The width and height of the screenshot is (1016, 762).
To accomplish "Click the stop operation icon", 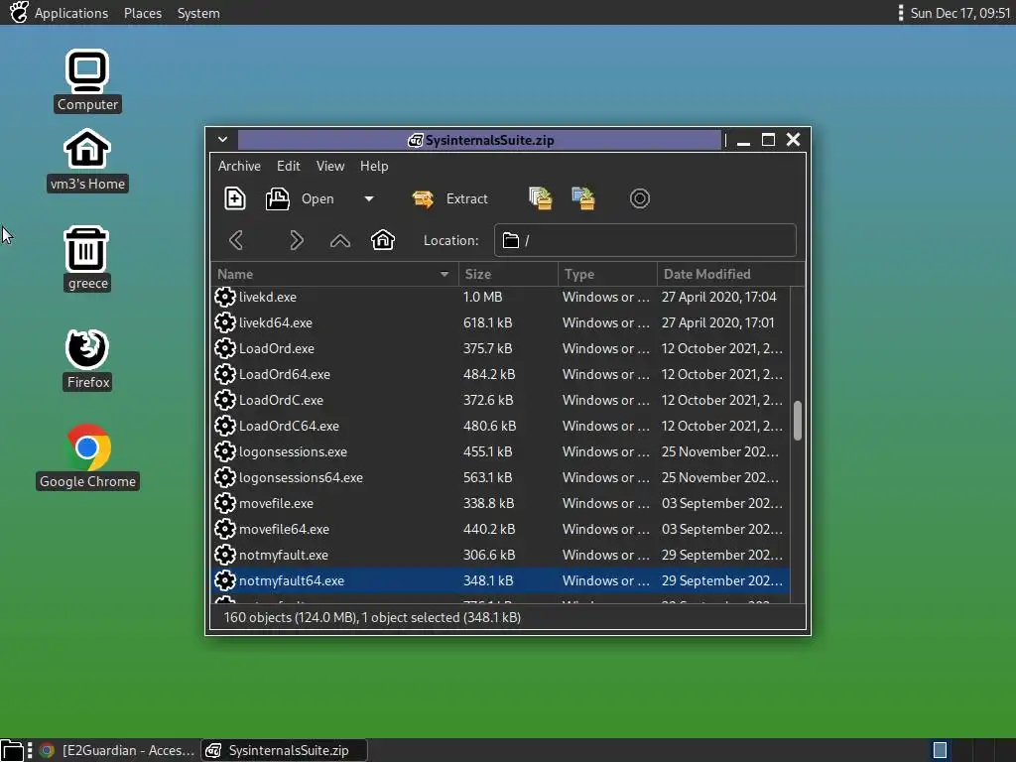I will (x=640, y=198).
